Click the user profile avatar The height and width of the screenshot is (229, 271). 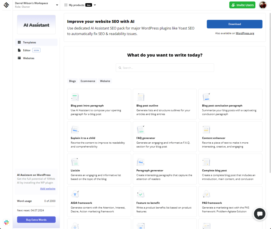[x=263, y=5]
